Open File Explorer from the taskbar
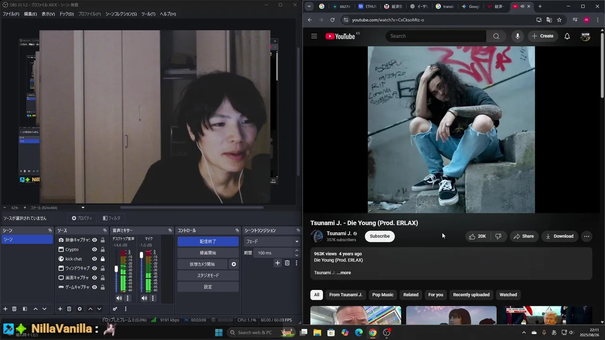 pyautogui.click(x=317, y=332)
